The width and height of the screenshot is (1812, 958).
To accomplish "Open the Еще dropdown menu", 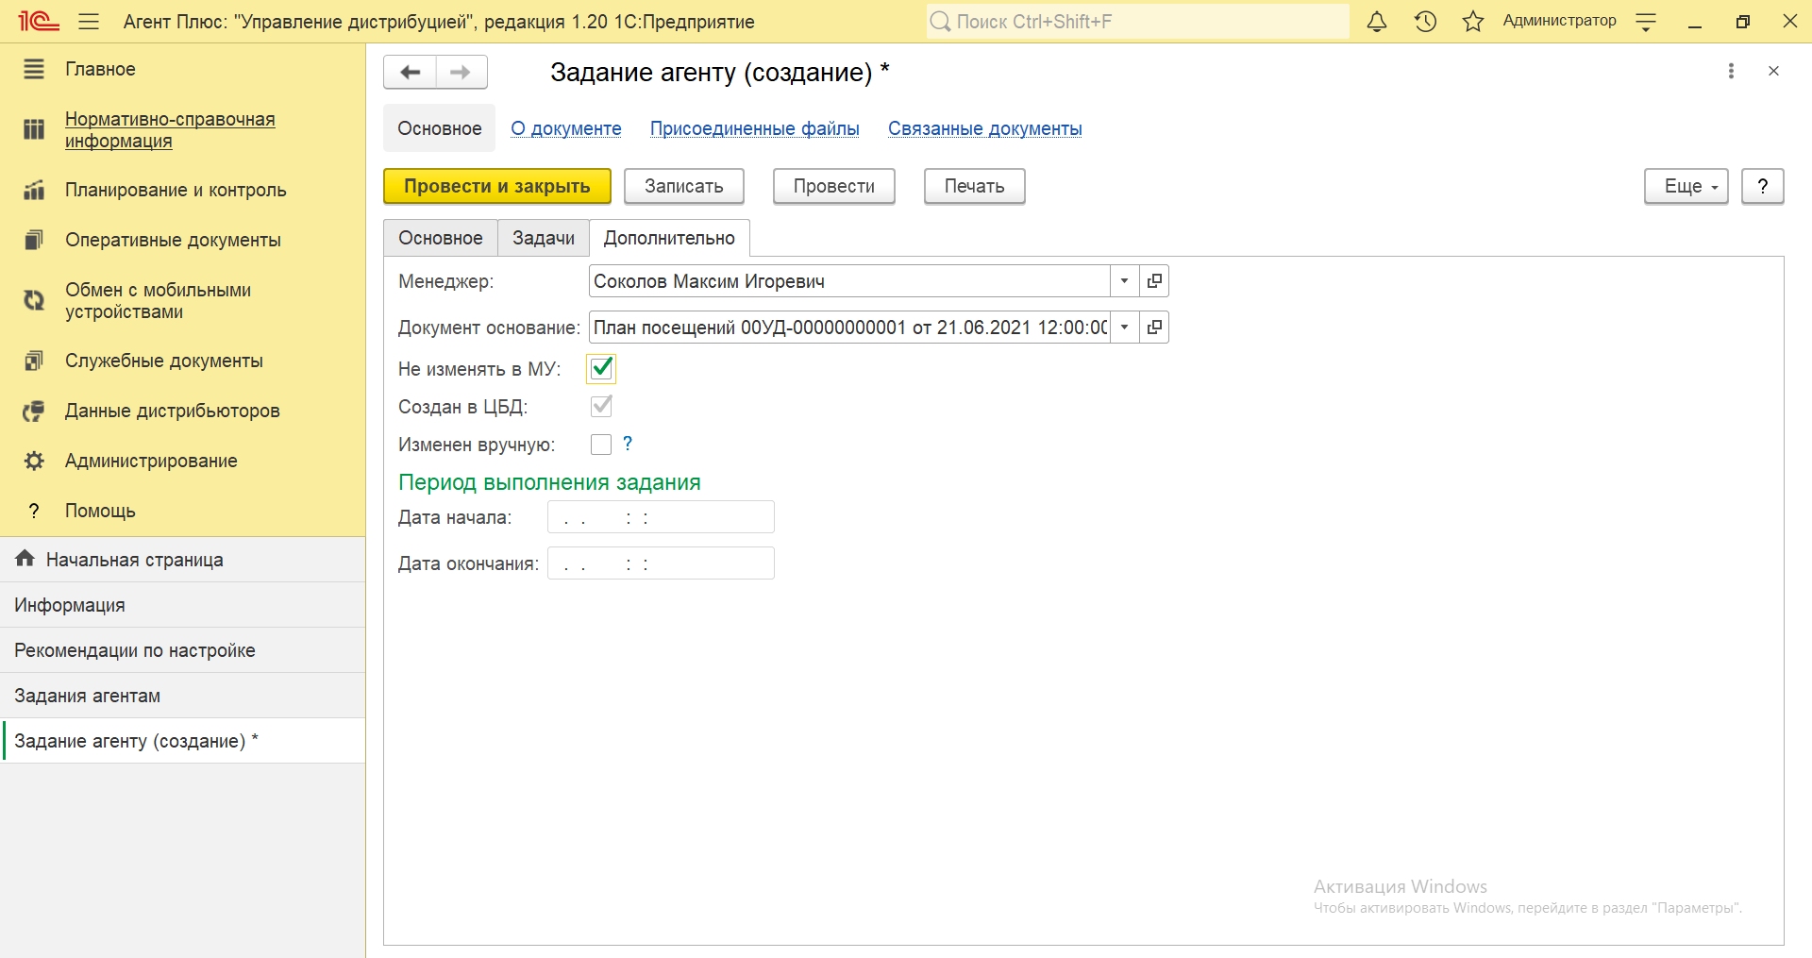I will coord(1686,186).
